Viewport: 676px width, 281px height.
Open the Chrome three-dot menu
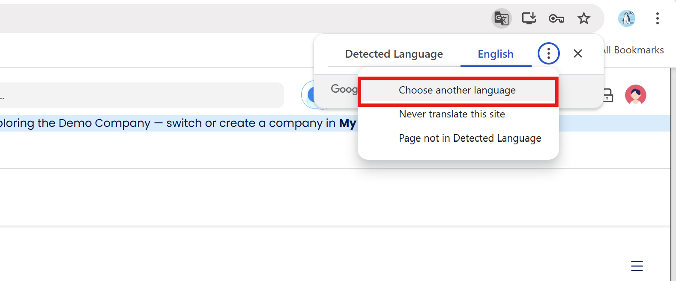(657, 18)
